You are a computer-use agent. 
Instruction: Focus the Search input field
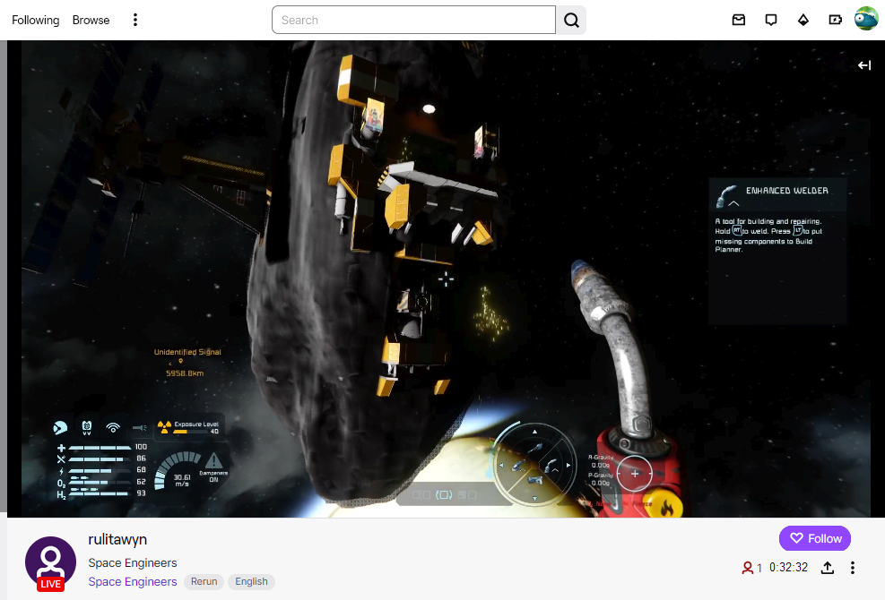(413, 20)
